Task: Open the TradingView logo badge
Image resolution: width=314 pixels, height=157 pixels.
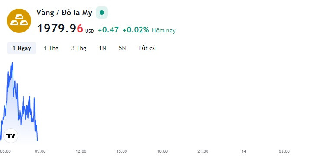Action: (11, 136)
